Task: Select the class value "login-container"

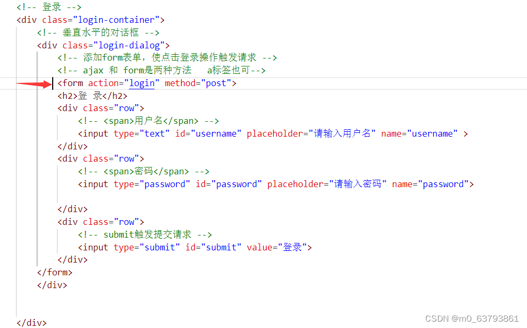Action: (x=116, y=20)
